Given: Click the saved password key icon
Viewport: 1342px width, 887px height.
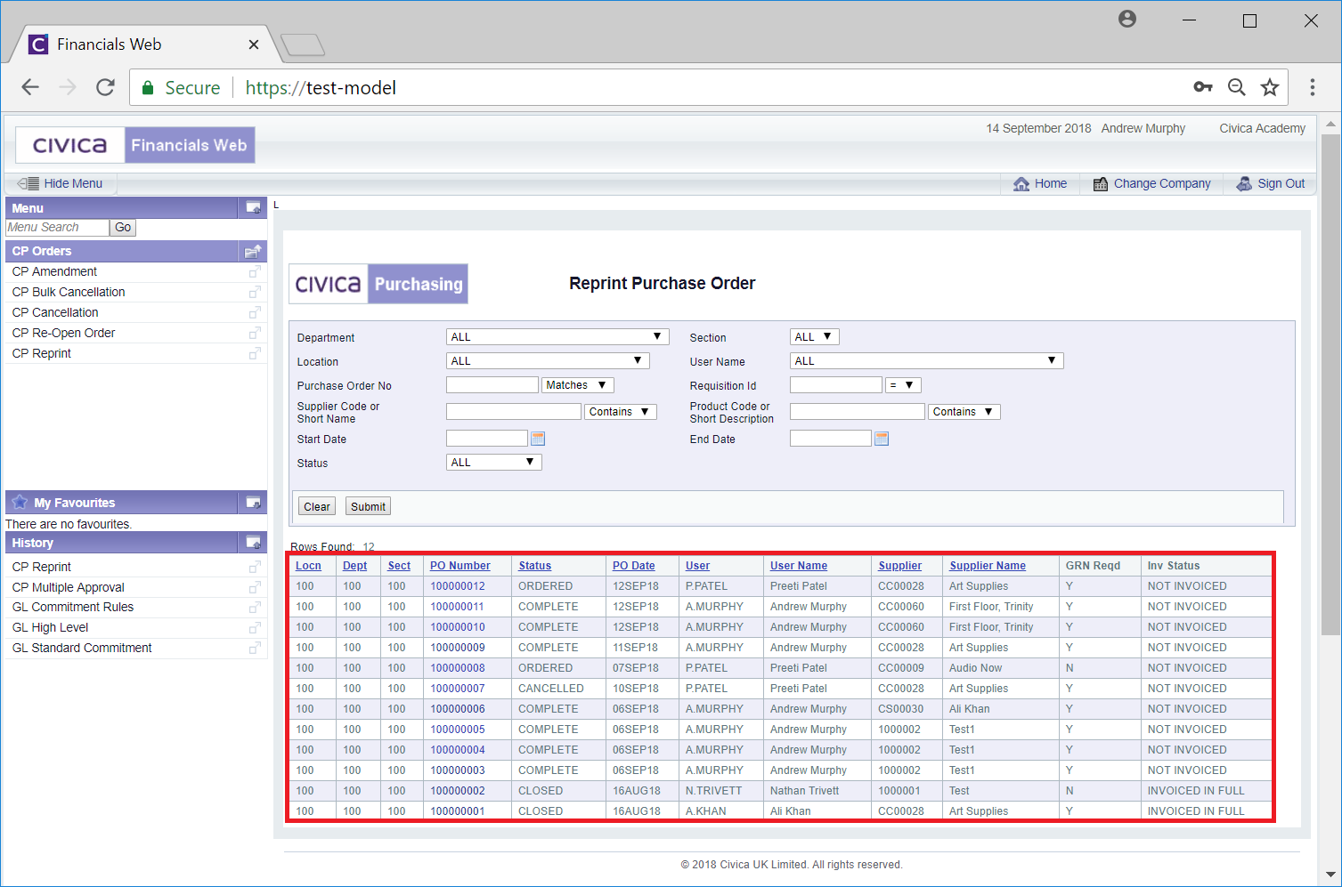Looking at the screenshot, I should tap(1203, 87).
